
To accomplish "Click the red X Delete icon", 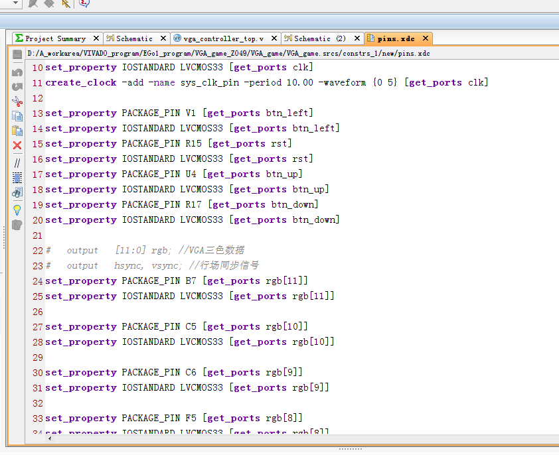I will [x=17, y=146].
